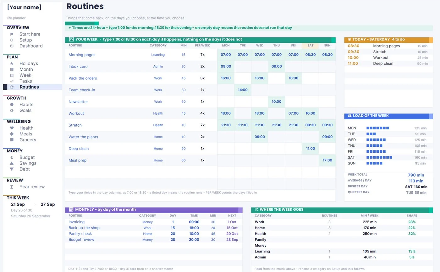Click the MON load bar in Load of the week

pos(378,128)
